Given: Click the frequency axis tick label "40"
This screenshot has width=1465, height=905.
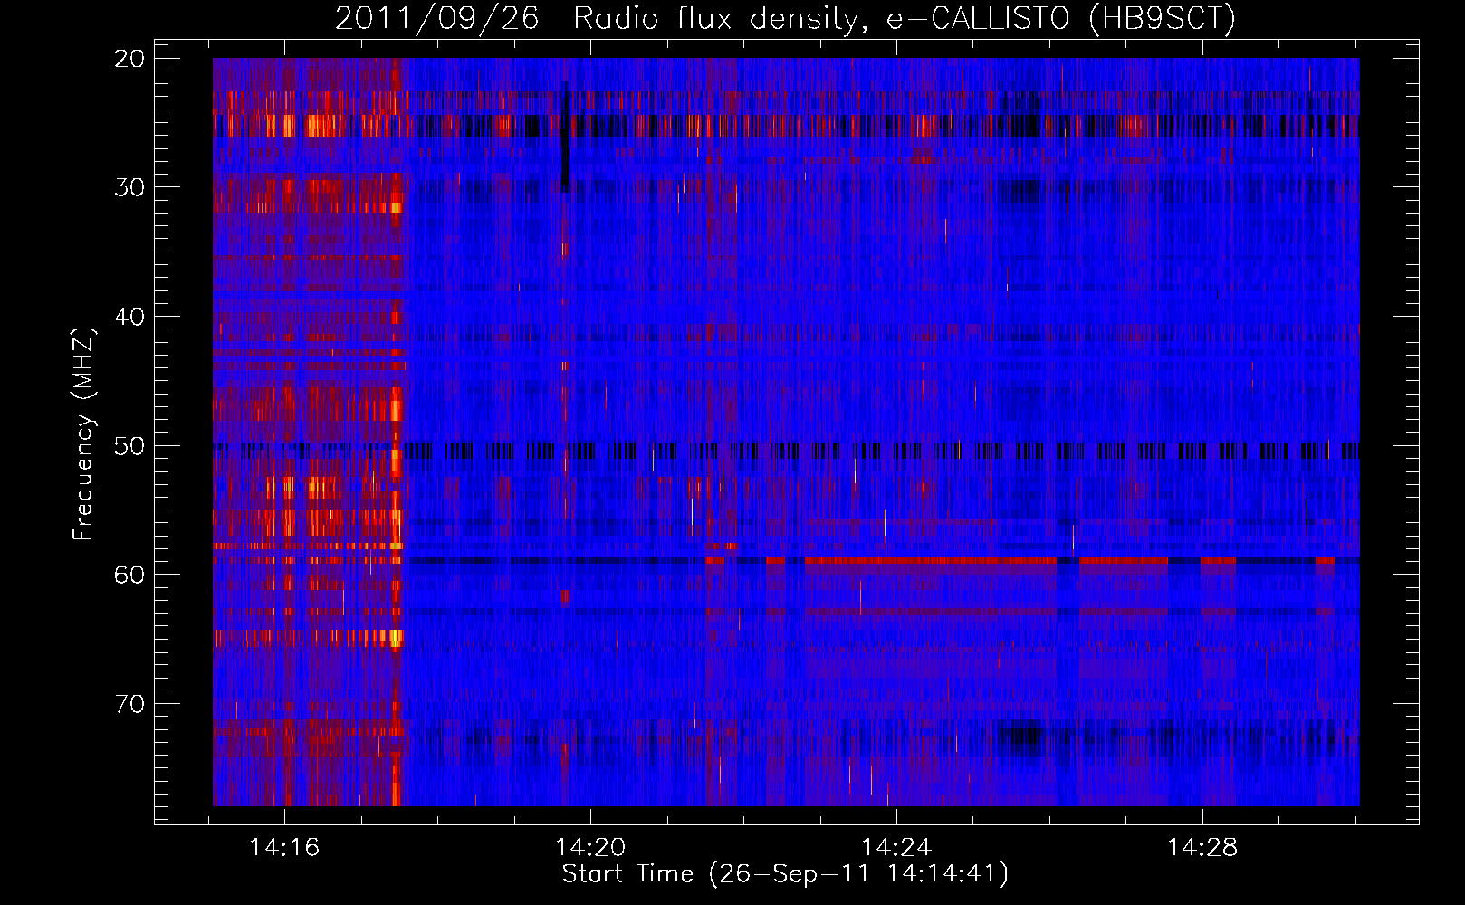Looking at the screenshot, I should [130, 317].
